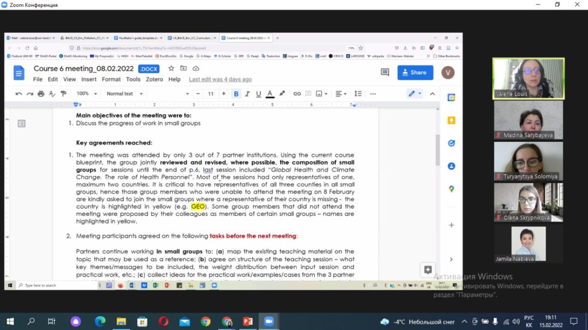Click the Explore button at bottom right
The height and width of the screenshot is (330, 588).
428,269
